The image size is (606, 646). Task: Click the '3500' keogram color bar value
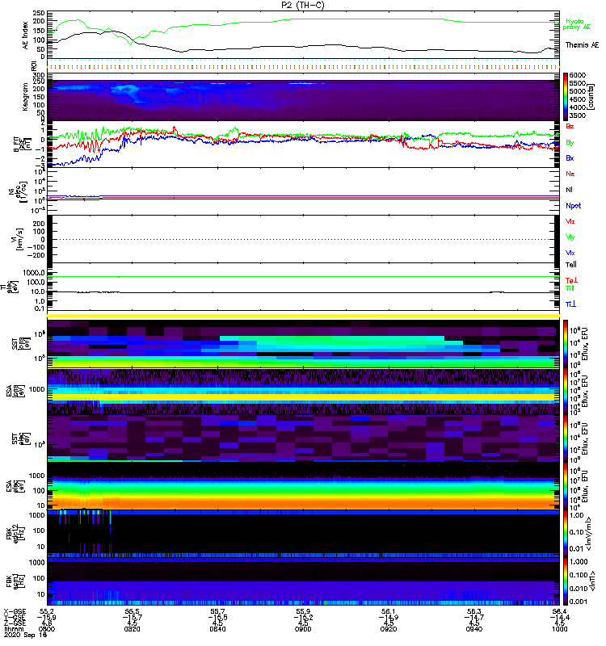(x=577, y=115)
